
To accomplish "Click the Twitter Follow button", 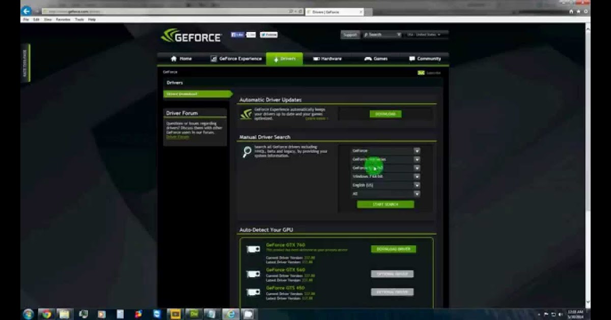I will [x=268, y=35].
